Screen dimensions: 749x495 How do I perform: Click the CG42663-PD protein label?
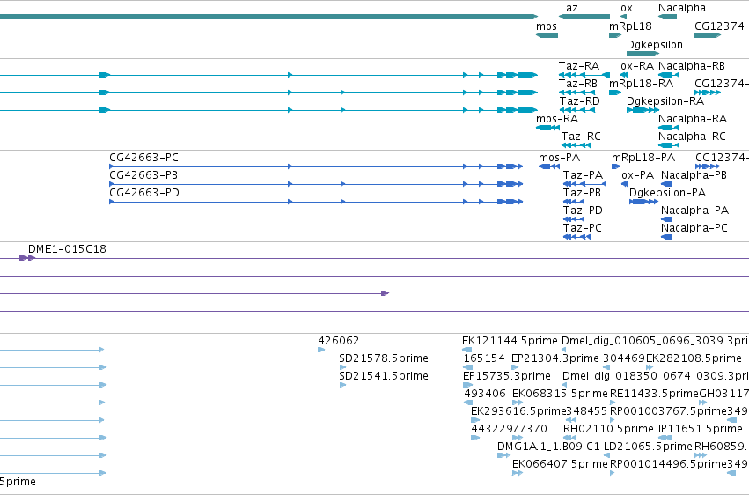pos(144,193)
